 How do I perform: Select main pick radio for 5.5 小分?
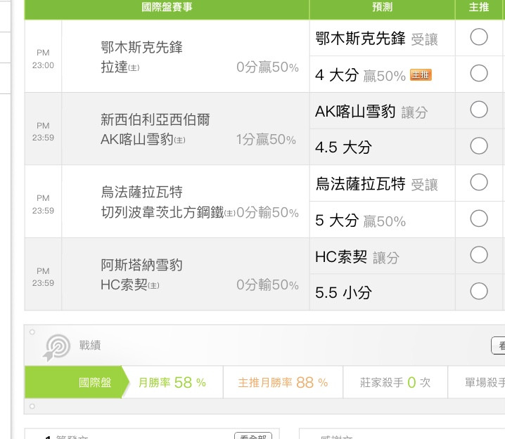(478, 291)
